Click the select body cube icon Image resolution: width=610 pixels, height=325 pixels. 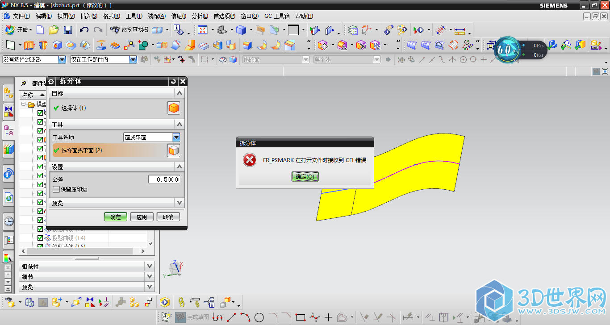pyautogui.click(x=174, y=108)
